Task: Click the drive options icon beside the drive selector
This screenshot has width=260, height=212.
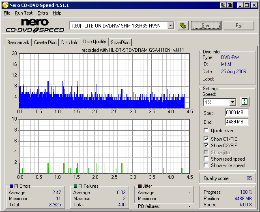Action: [x=183, y=25]
